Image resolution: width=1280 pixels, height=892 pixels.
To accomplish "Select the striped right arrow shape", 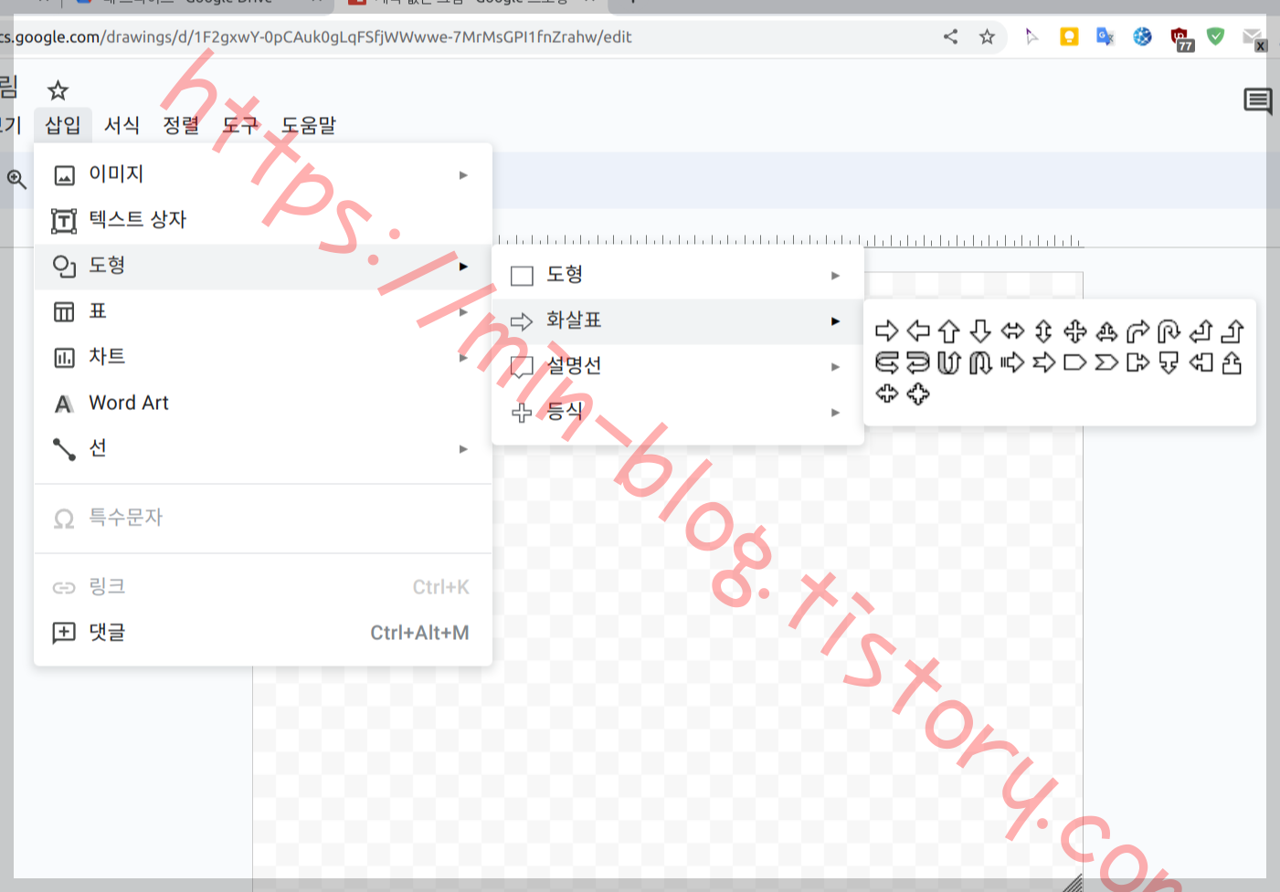I will click(x=1012, y=362).
